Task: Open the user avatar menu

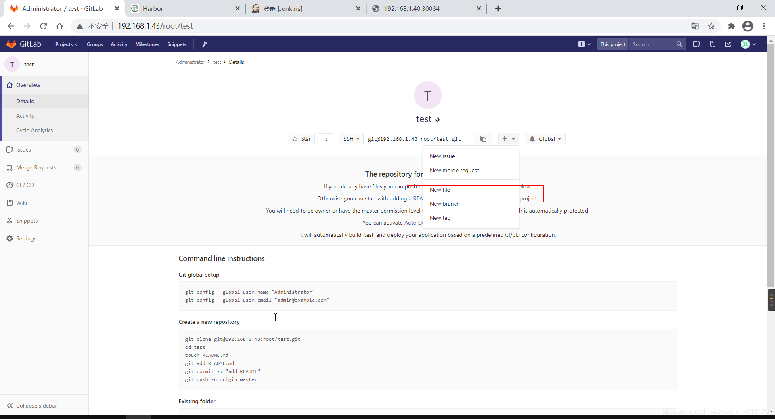Action: click(x=748, y=44)
